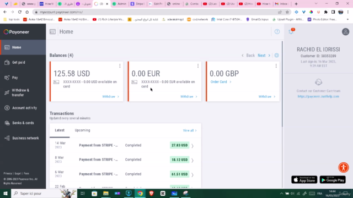This screenshot has height=198, width=353.
Task: Withdraw from the GBP balance
Action: coord(267,97)
